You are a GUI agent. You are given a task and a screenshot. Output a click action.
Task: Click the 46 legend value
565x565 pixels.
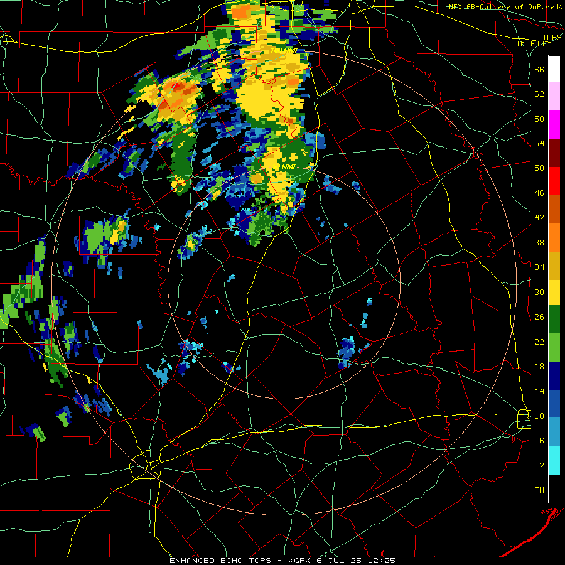pyautogui.click(x=539, y=193)
